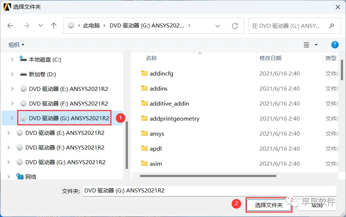This screenshot has height=217, width=346.
Task: Click additive_addin folder icon
Action: [144, 103]
